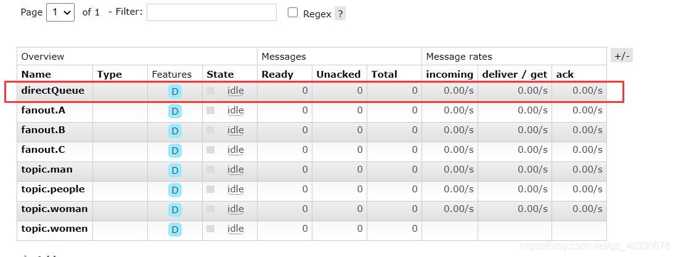Image resolution: width=676 pixels, height=257 pixels.
Task: Click the ack rate for topic.woman
Action: point(587,209)
